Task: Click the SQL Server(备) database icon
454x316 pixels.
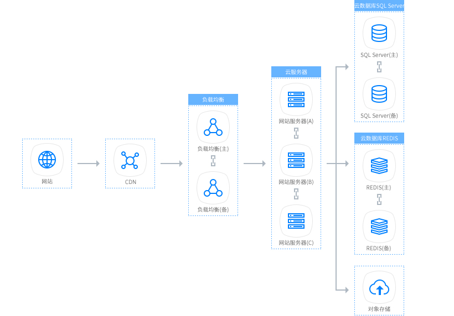Action: (379, 94)
